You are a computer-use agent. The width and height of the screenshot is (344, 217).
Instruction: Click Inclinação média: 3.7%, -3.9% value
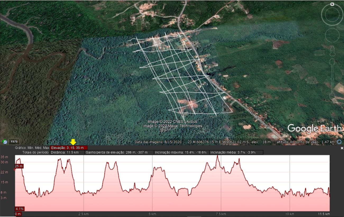click(x=236, y=152)
